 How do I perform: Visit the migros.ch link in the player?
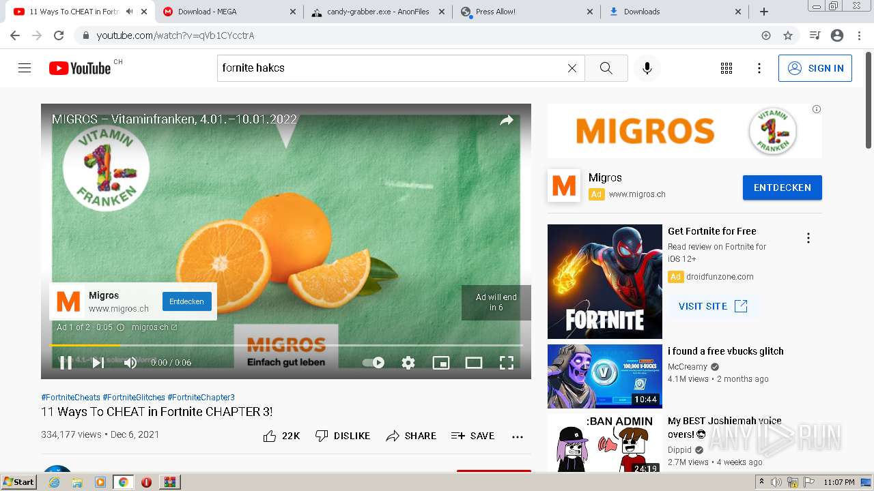click(154, 327)
